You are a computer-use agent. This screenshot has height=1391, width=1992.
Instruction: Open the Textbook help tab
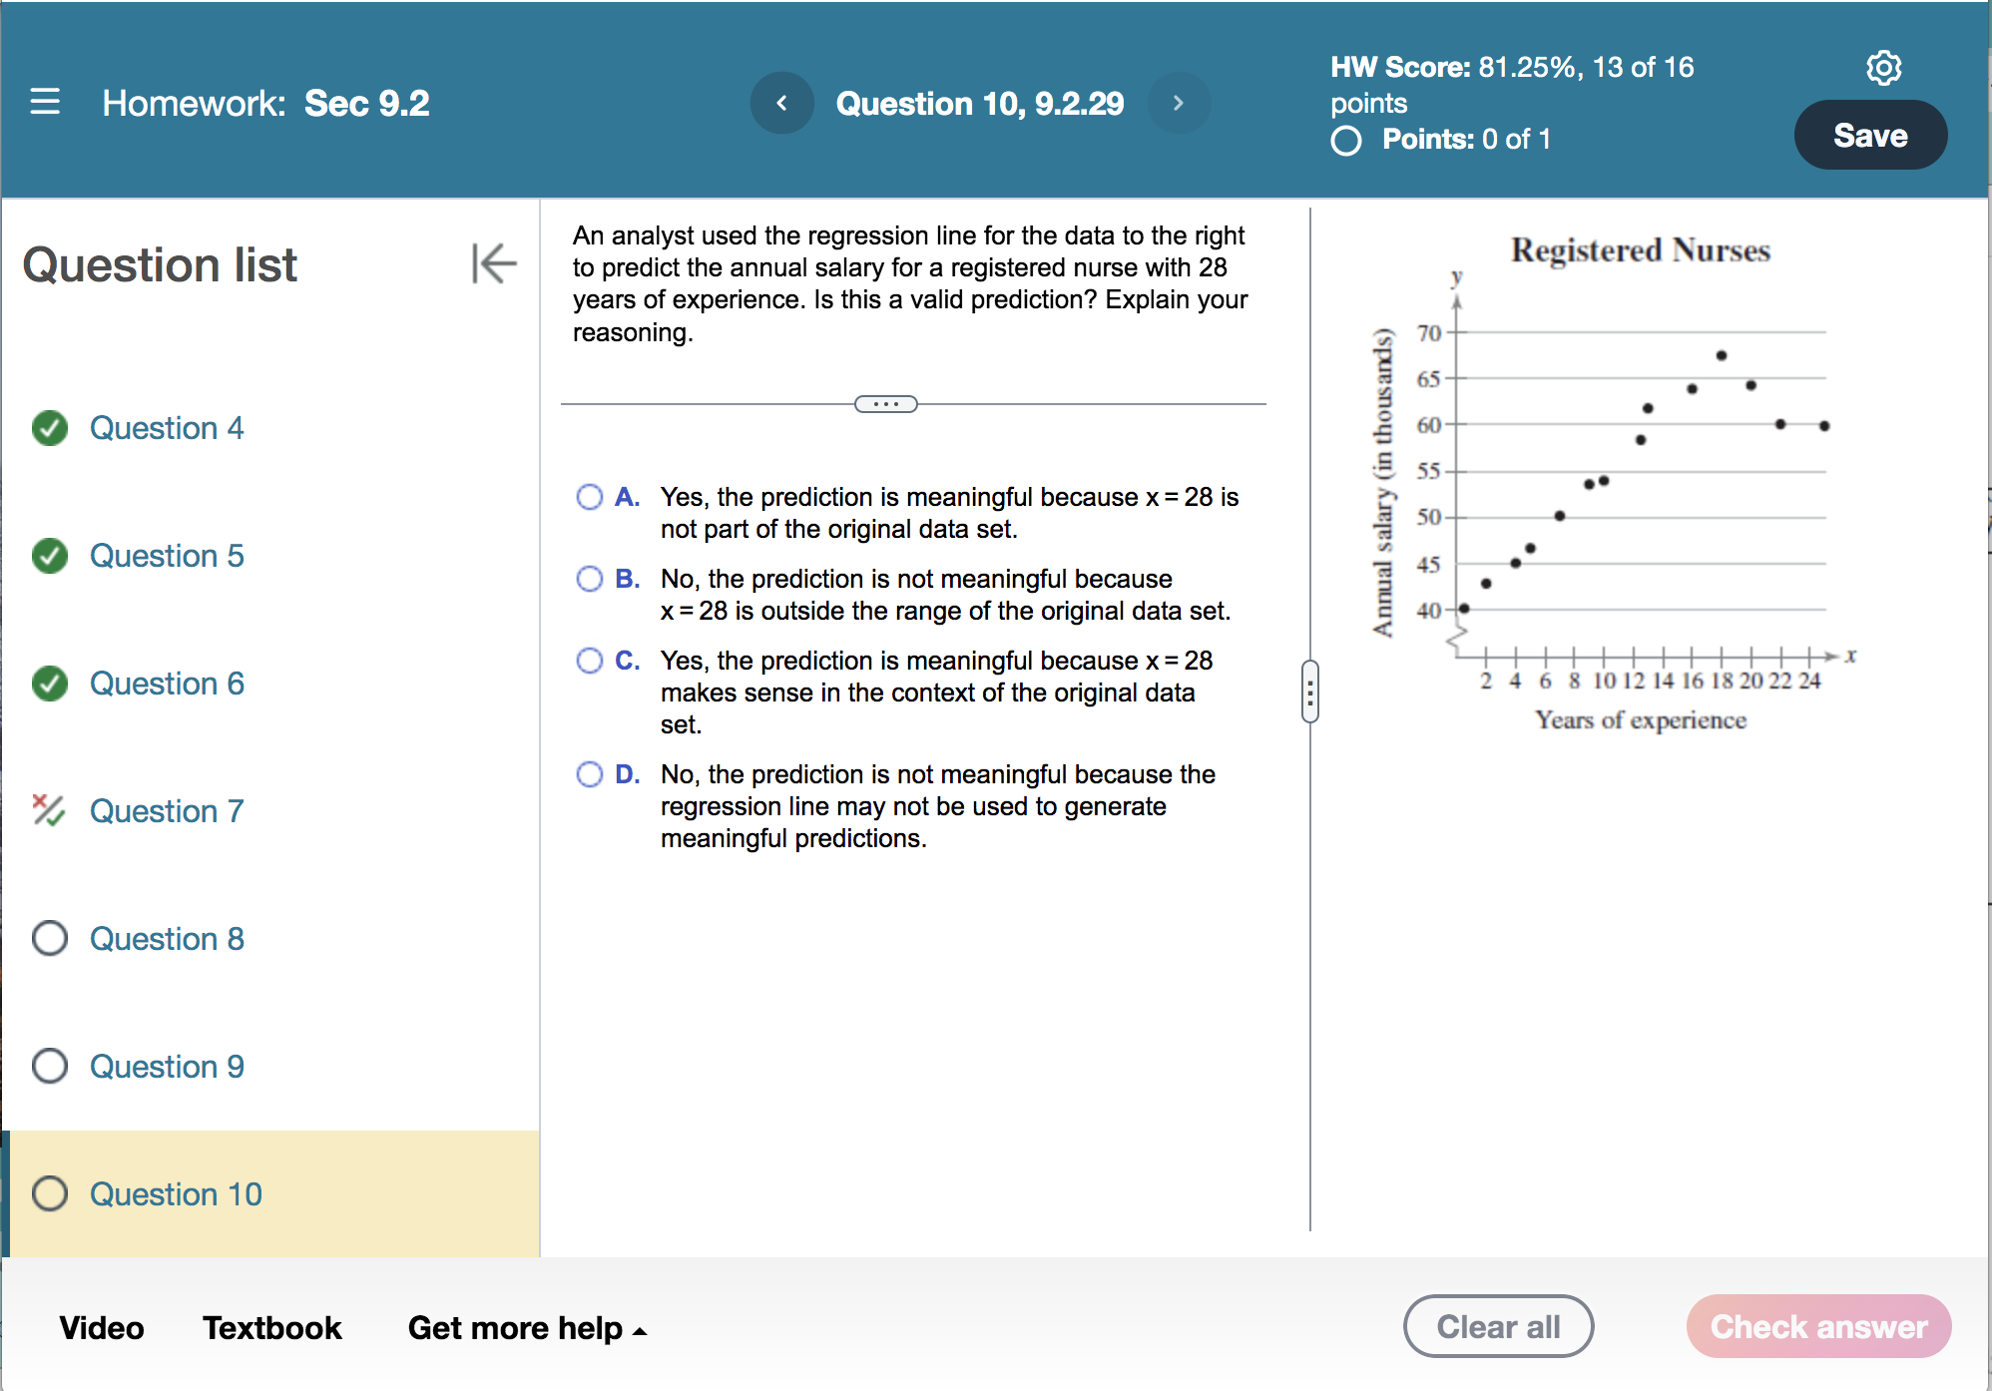pos(272,1328)
